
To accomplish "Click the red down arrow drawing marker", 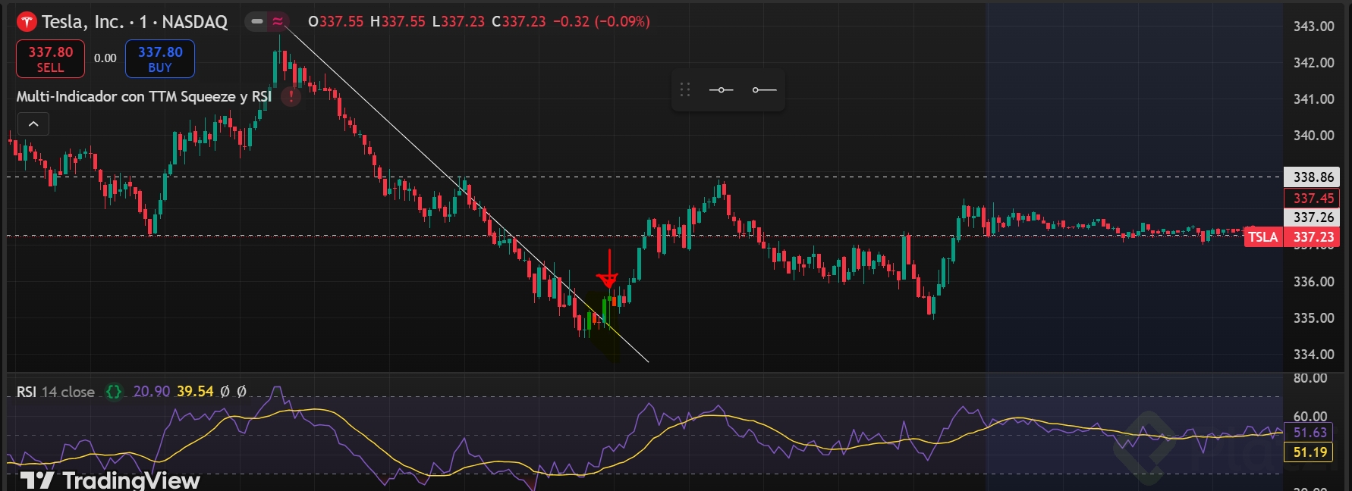I will (608, 269).
